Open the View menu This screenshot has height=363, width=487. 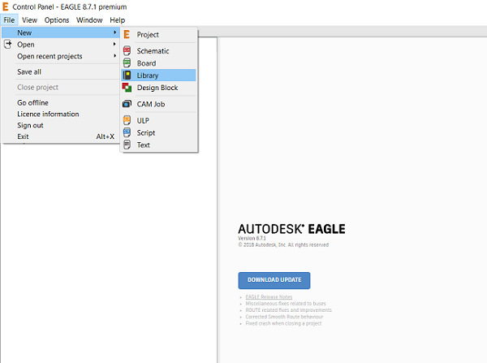point(29,19)
